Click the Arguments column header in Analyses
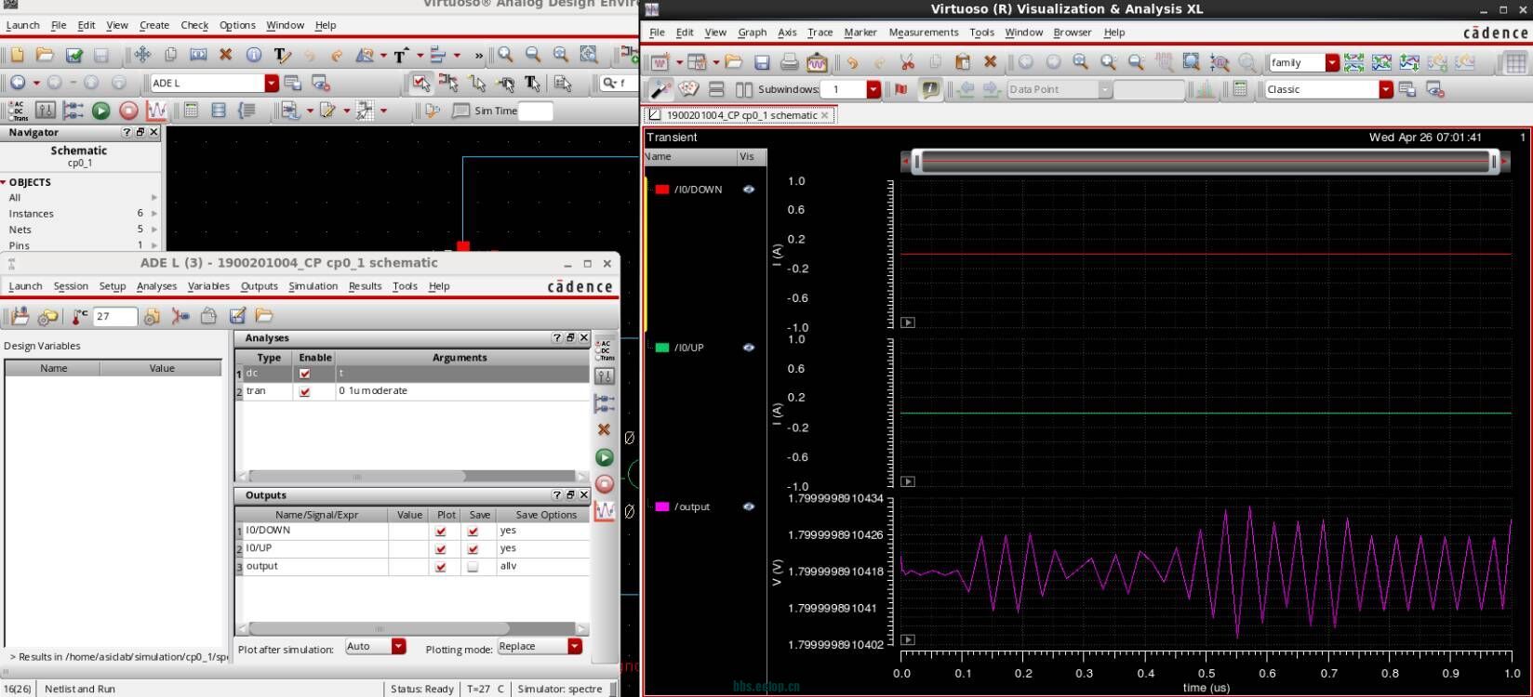Screen dimensions: 1533x697 [x=460, y=358]
